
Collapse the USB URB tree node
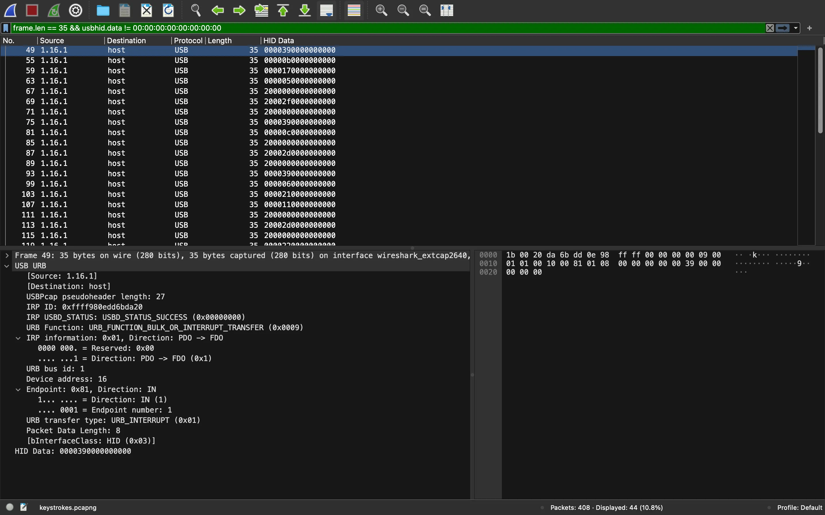pos(7,266)
